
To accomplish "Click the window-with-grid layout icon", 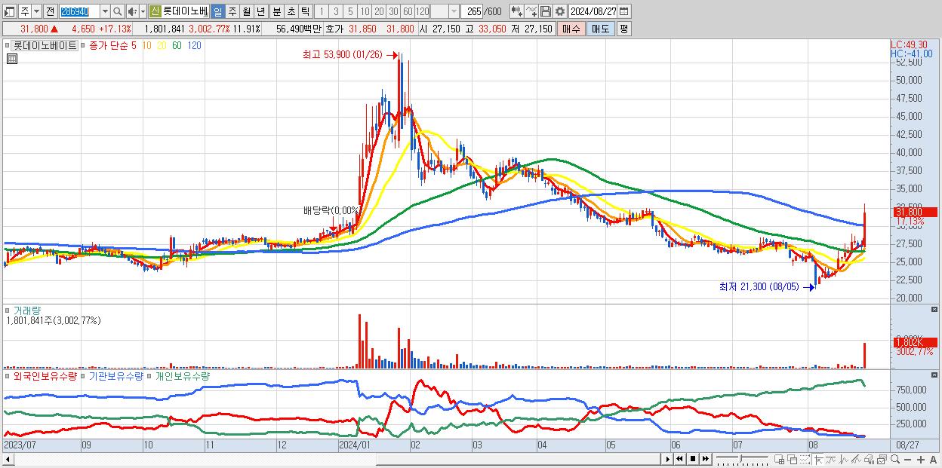I will point(779,459).
